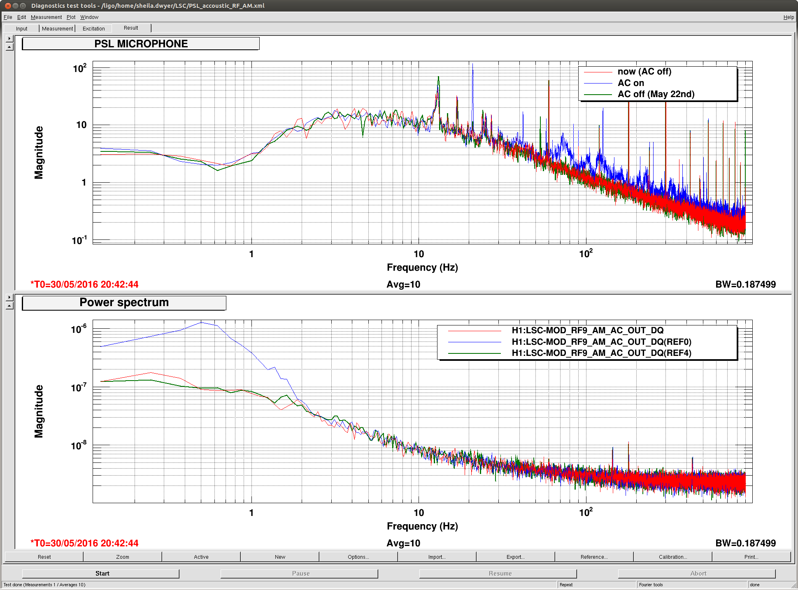Switch to the Measurement tab

pyautogui.click(x=57, y=28)
